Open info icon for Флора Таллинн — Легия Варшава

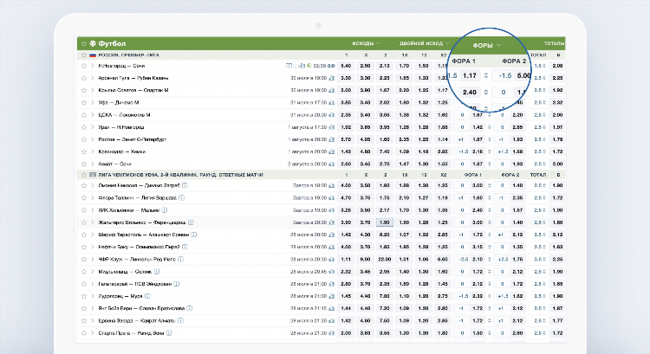point(182,198)
